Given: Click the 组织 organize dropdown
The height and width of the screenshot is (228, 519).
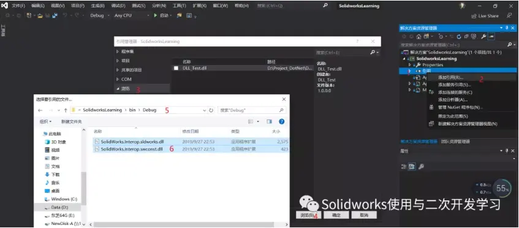Looking at the screenshot, I should [45, 122].
